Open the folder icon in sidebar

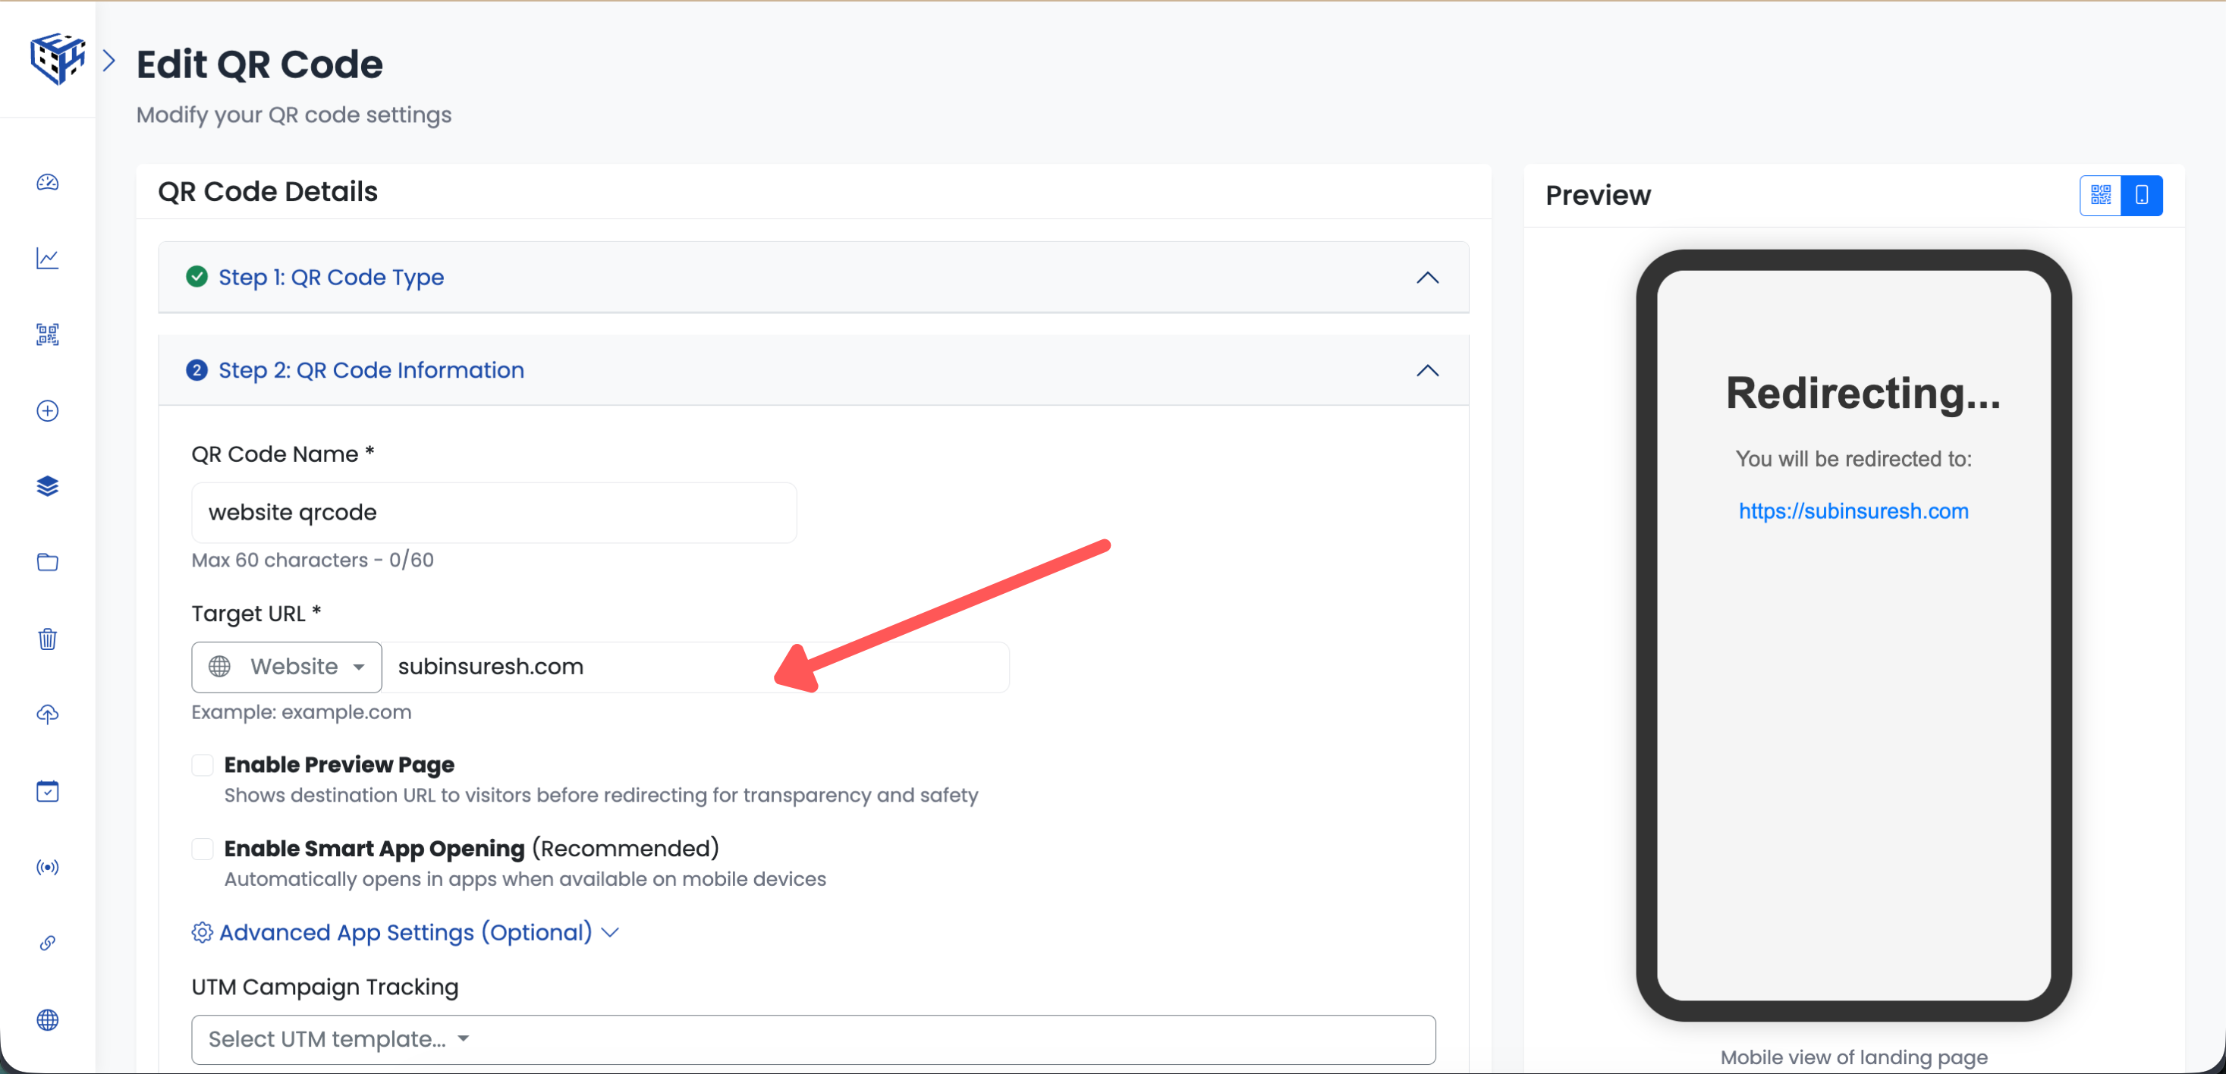48,563
